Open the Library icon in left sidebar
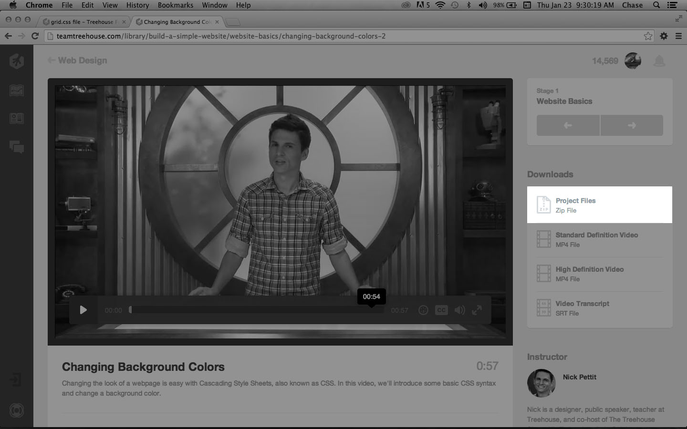The height and width of the screenshot is (429, 687). pyautogui.click(x=17, y=91)
